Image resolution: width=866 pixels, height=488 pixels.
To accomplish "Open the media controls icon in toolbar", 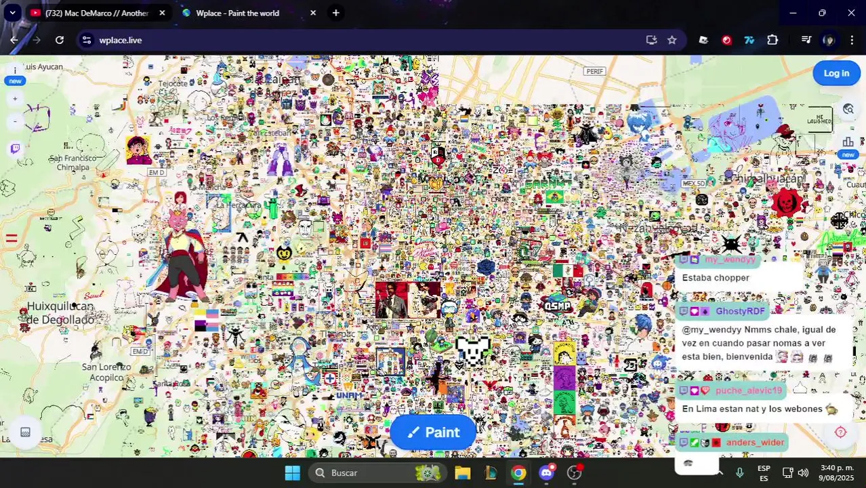I will (x=806, y=40).
